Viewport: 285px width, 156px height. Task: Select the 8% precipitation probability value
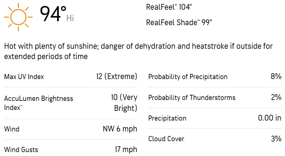(276, 76)
